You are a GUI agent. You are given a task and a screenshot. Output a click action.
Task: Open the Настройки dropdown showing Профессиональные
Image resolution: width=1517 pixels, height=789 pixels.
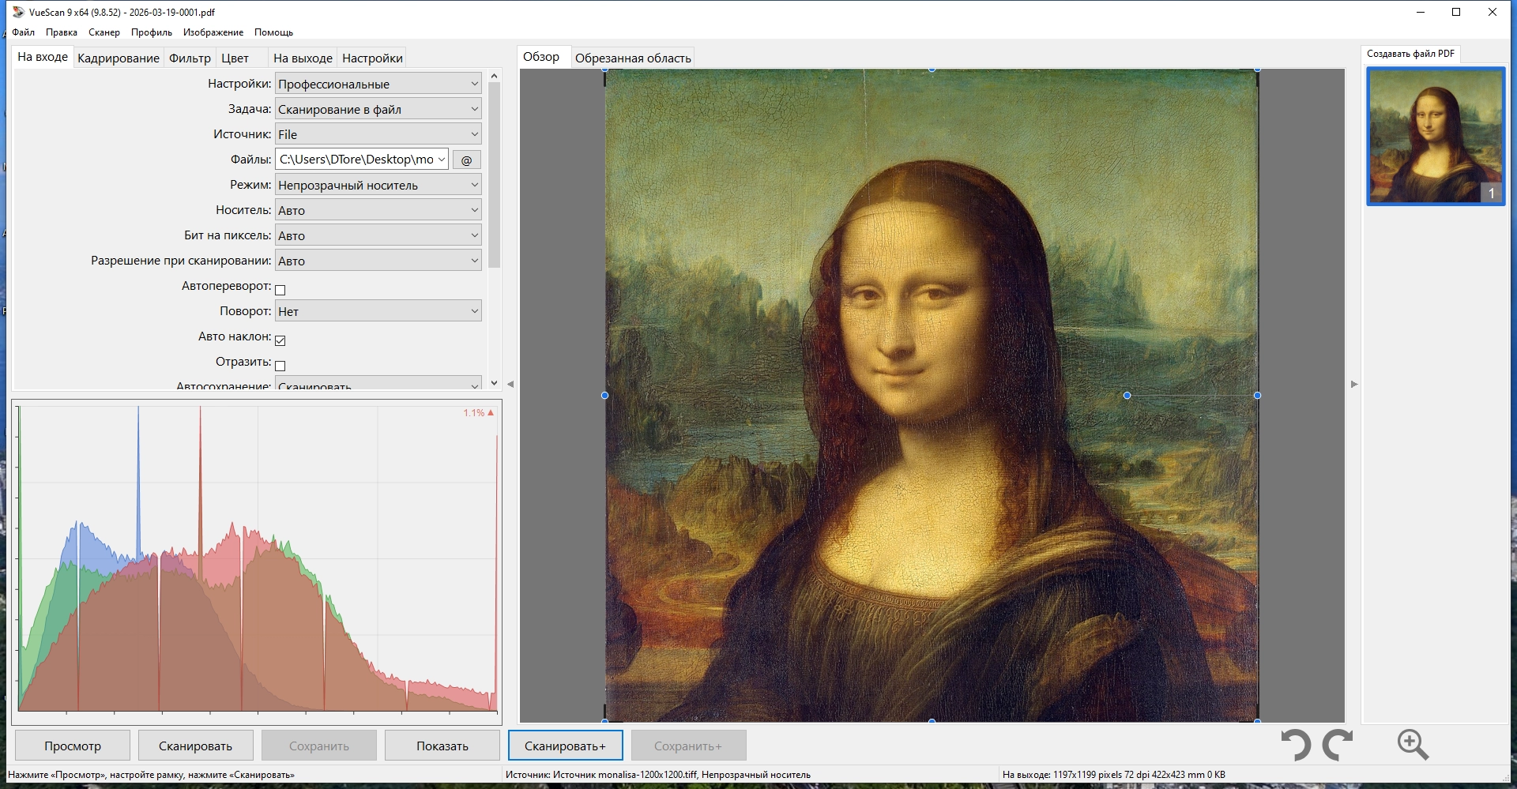(378, 84)
